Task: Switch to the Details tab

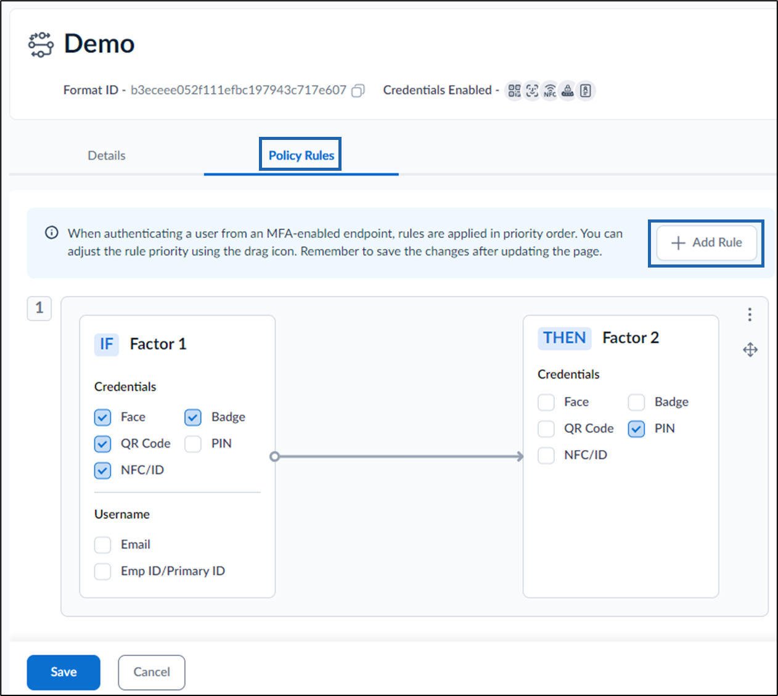Action: pyautogui.click(x=107, y=155)
